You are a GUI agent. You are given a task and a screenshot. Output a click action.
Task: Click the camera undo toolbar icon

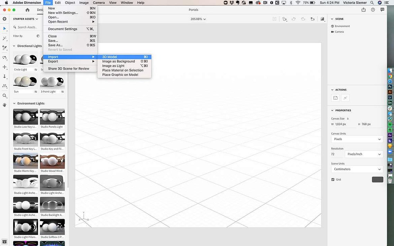[293, 19]
